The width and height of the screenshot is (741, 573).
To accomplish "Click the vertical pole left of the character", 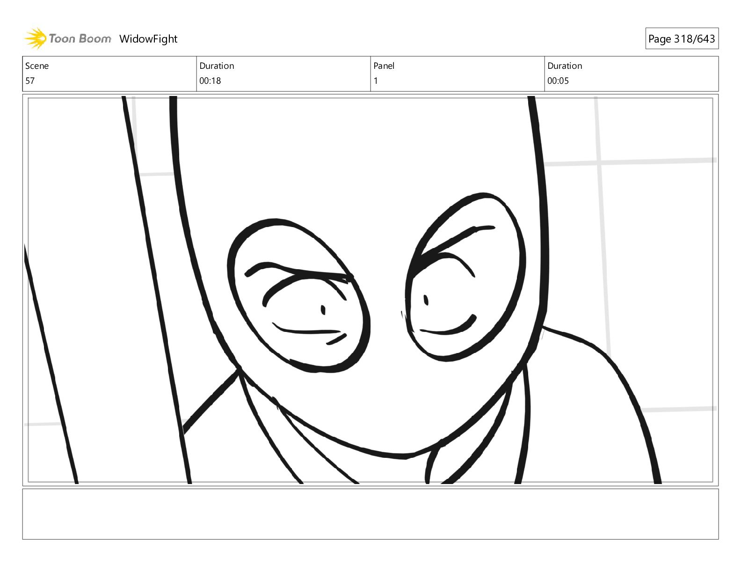I will [154, 281].
